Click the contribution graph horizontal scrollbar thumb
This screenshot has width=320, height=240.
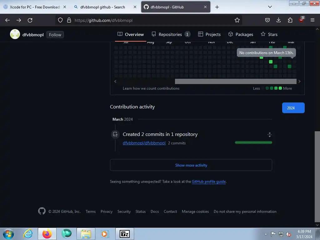(x=236, y=81)
